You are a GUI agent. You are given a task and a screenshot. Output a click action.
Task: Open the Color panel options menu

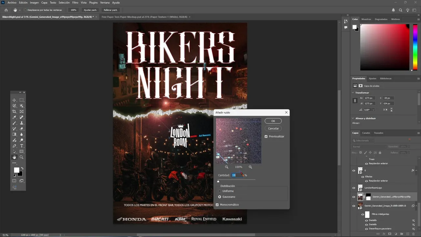pos(419,19)
